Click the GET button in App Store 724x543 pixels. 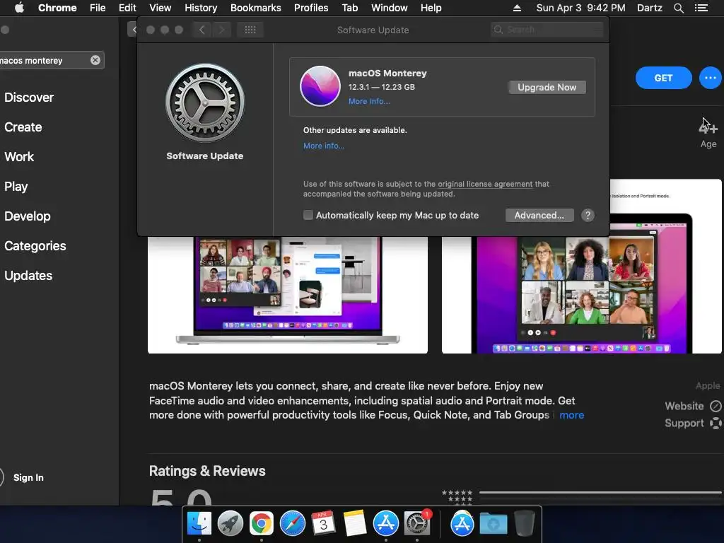click(663, 78)
